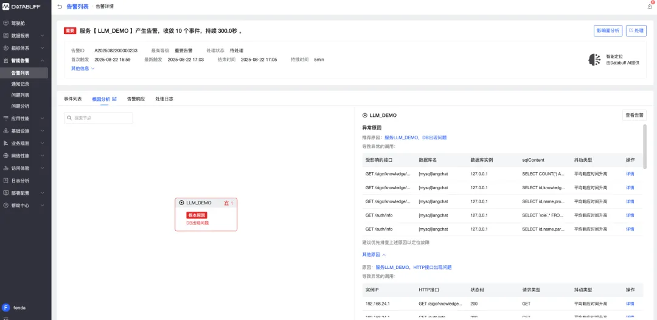Open 告警列表 in the sidebar
This screenshot has width=657, height=320.
click(24, 73)
